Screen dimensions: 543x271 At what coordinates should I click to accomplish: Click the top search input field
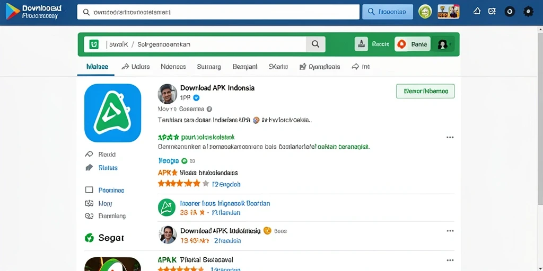[218, 12]
